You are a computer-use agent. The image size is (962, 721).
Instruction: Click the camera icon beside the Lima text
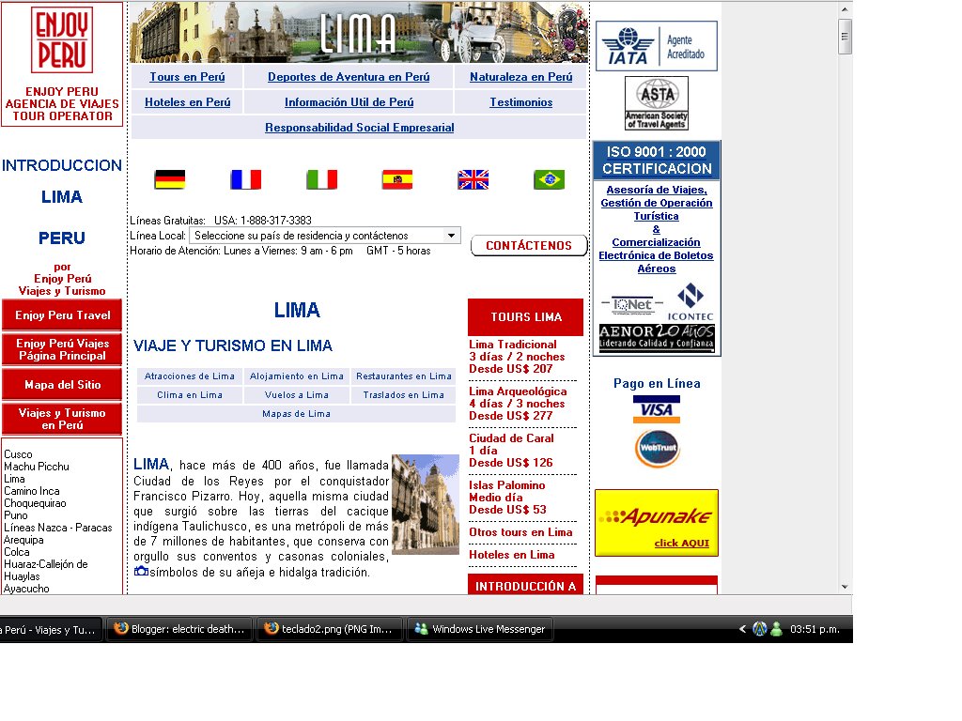pos(141,571)
